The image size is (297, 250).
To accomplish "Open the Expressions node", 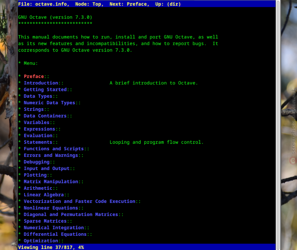I will [39, 129].
